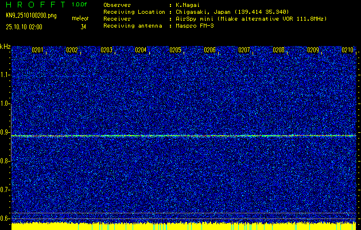The width and height of the screenshot is (361, 230).
Task: Click the 1.1 frequency axis label
Action: tap(5, 75)
